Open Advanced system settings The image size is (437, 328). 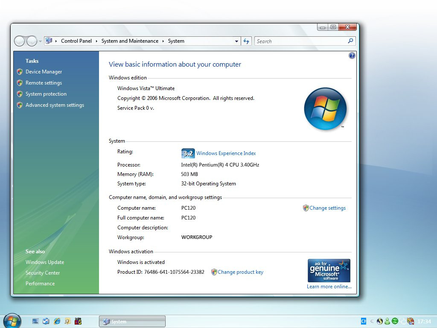(x=55, y=105)
